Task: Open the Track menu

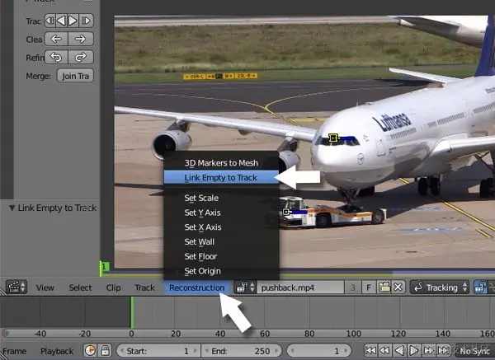Action: pyautogui.click(x=144, y=288)
